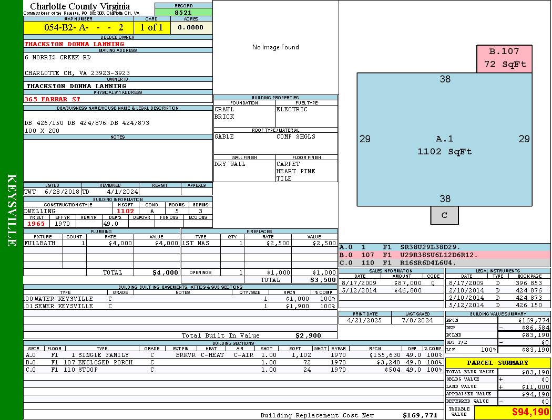Select the A.0 SINGLE FAMILY building section row
552x420 pixels.
point(232,355)
